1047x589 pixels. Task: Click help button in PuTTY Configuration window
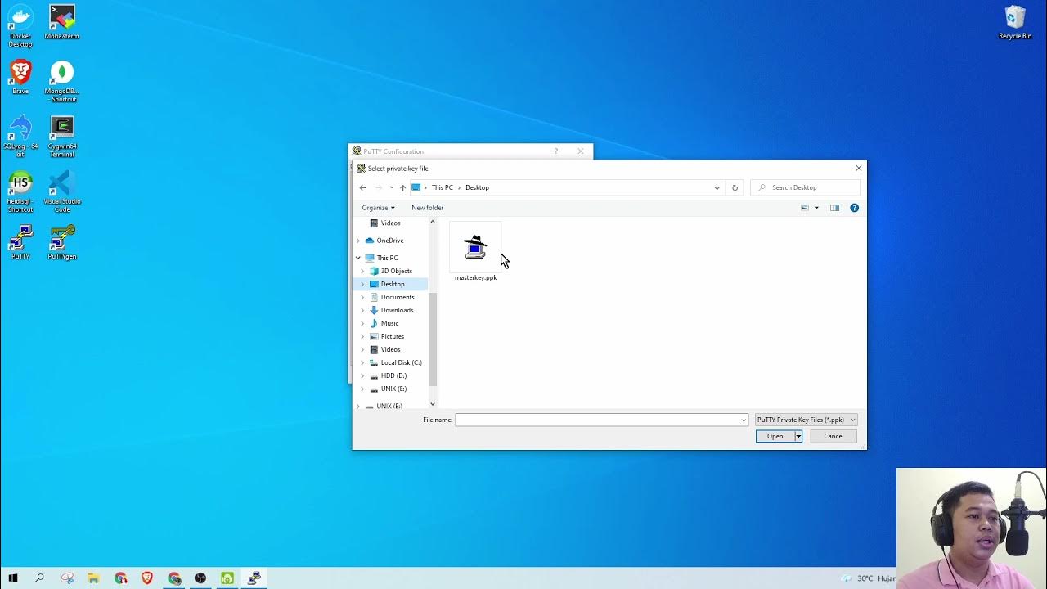pos(556,151)
